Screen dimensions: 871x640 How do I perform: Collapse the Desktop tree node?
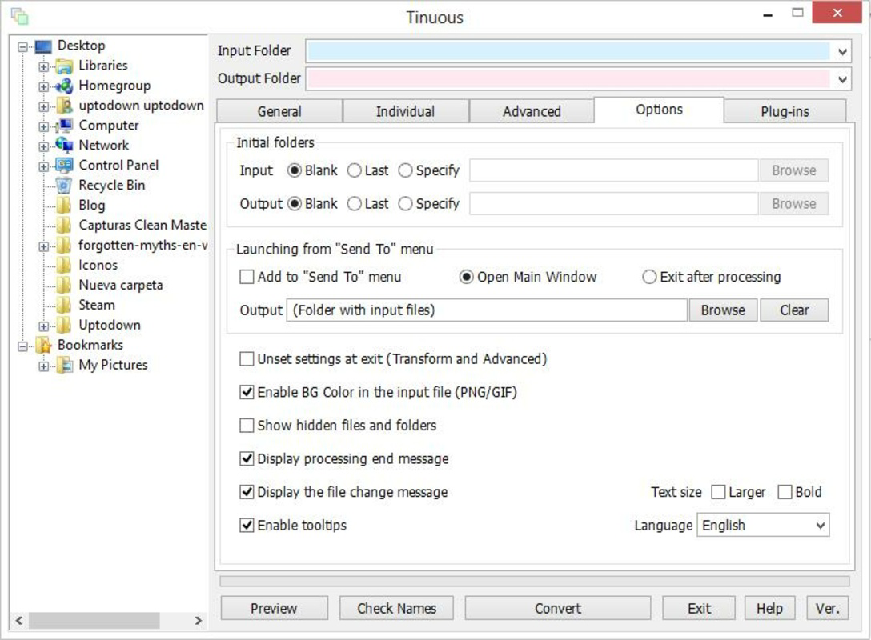point(22,47)
